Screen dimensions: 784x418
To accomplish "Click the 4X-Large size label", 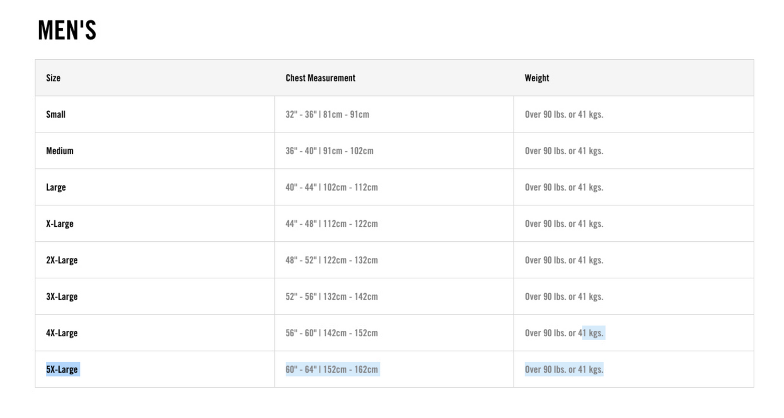I will click(x=62, y=333).
